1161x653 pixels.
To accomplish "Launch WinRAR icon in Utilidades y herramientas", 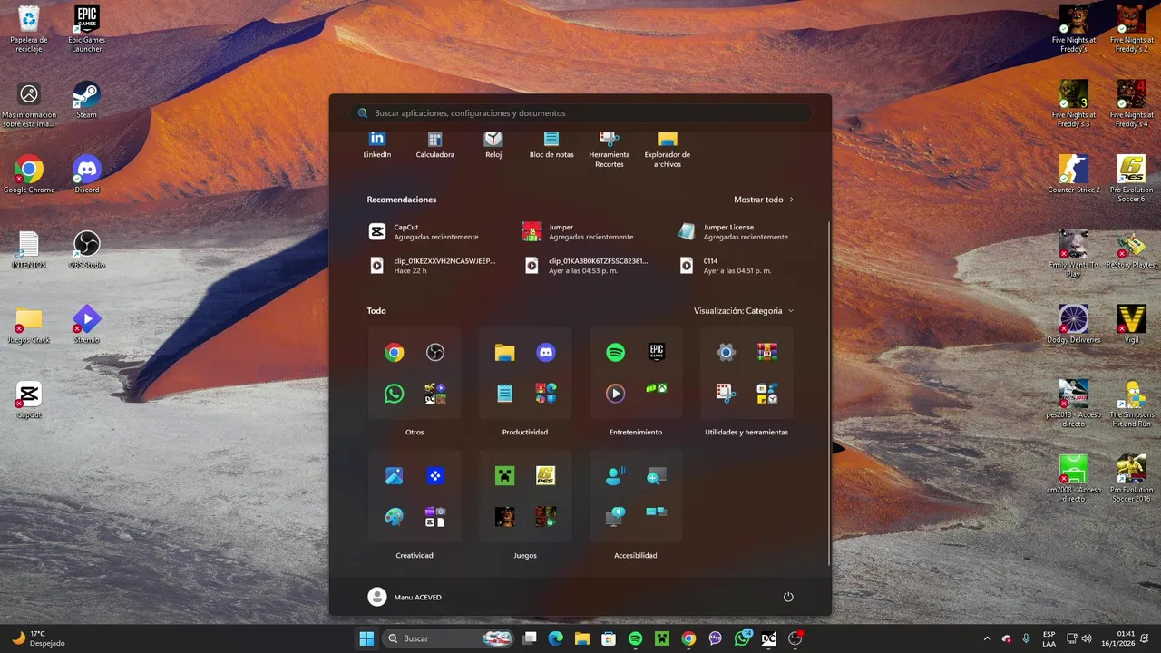I will pyautogui.click(x=767, y=353).
